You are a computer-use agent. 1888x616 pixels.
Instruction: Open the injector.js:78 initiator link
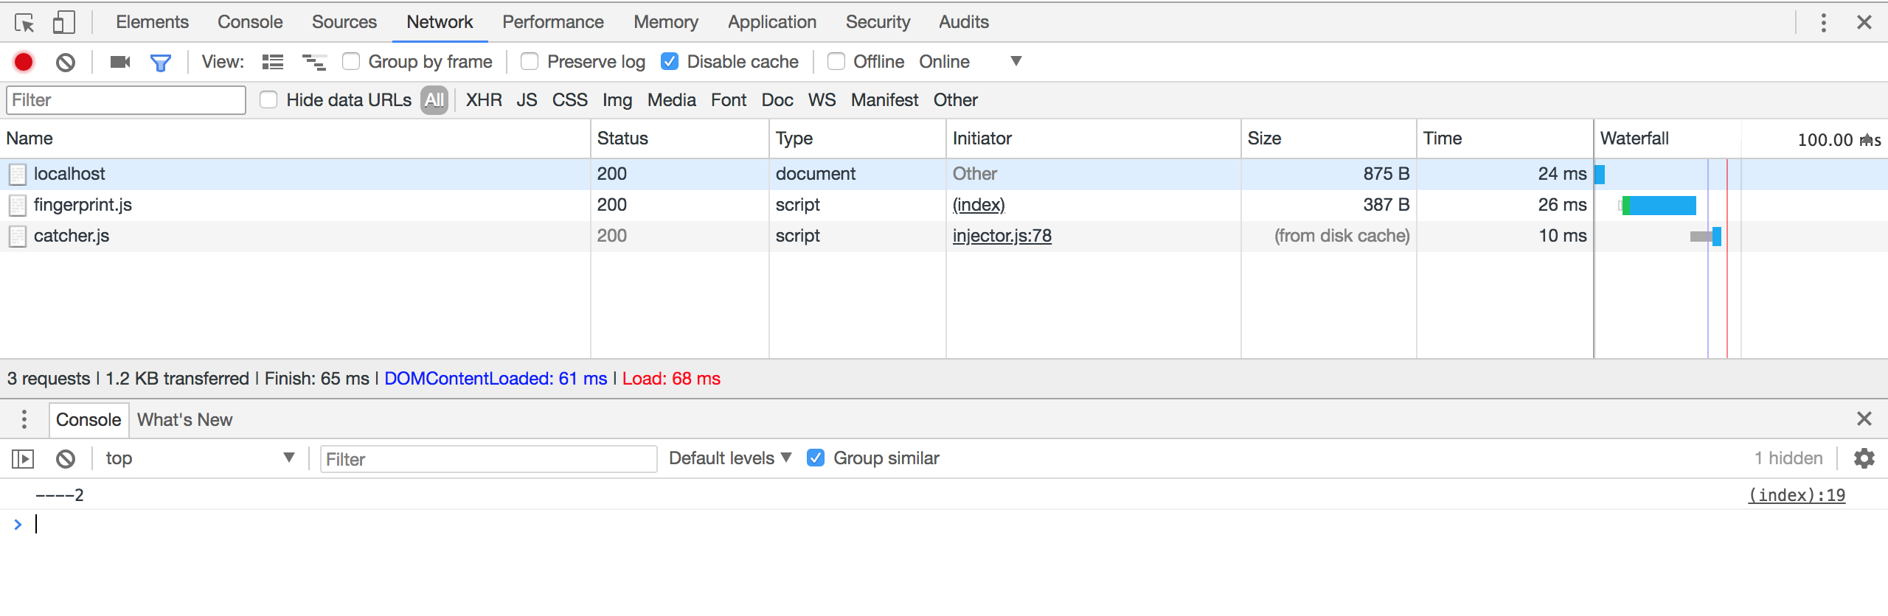click(x=1002, y=236)
